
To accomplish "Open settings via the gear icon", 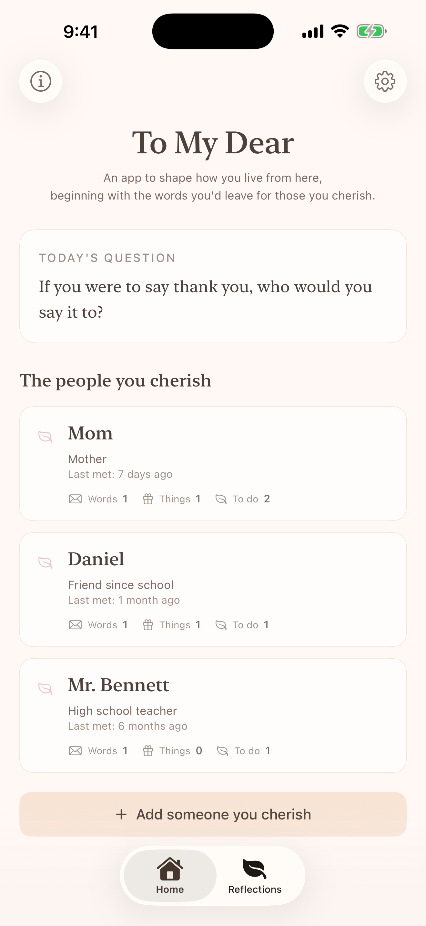I will click(x=385, y=81).
